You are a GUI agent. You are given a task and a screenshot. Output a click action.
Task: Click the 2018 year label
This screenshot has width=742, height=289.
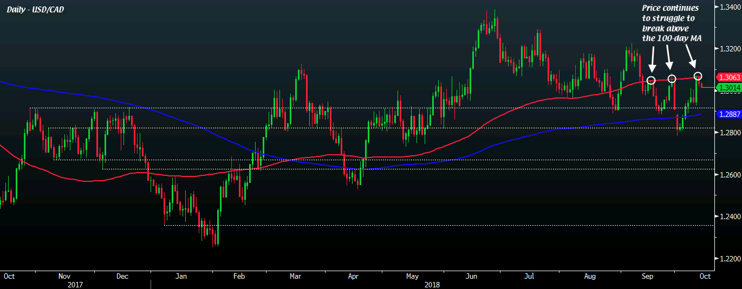(x=432, y=284)
